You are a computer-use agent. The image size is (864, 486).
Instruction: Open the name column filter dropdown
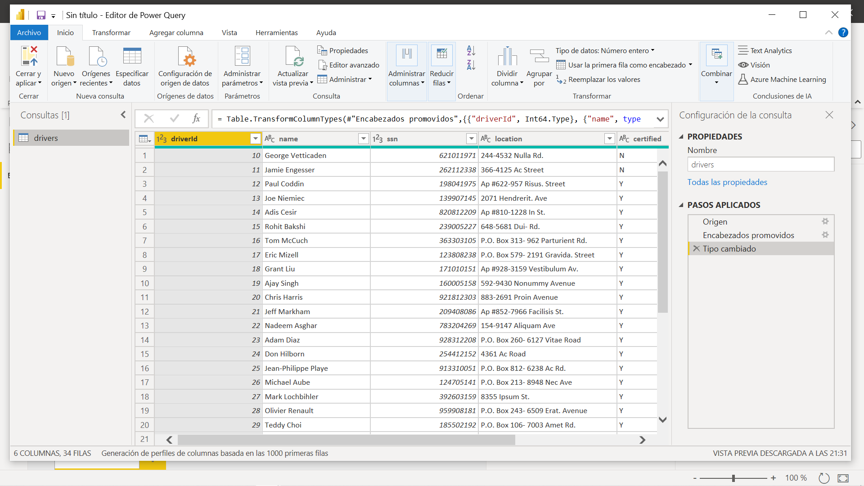(364, 139)
